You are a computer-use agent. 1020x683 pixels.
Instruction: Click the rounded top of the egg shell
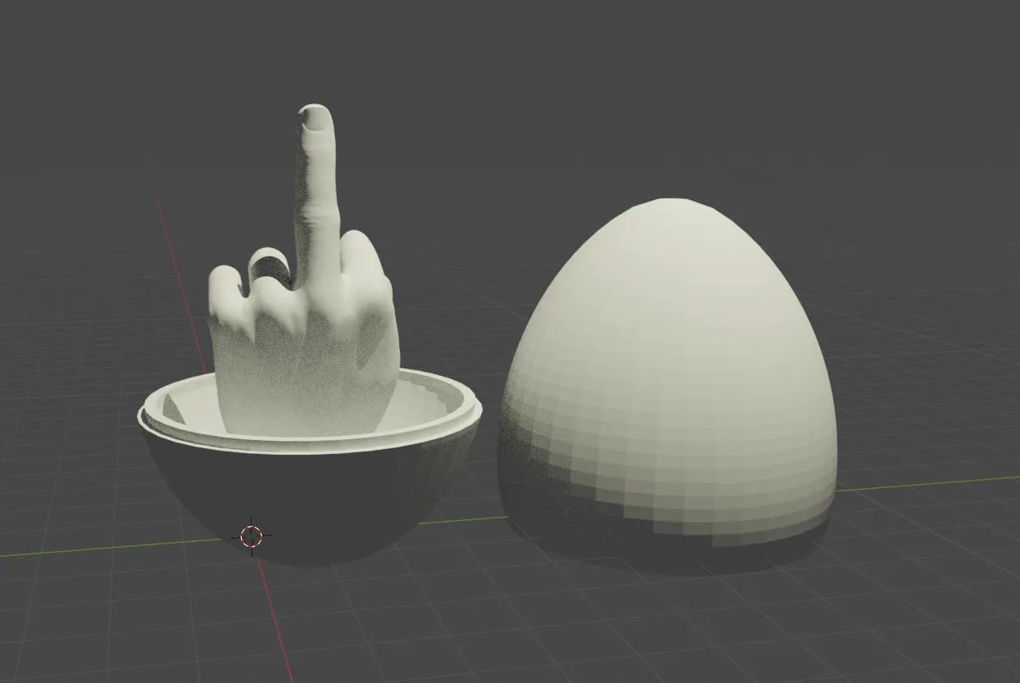click(668, 220)
